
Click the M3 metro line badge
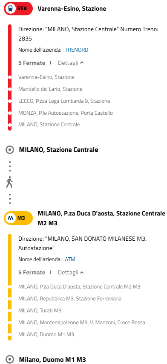tap(18, 218)
